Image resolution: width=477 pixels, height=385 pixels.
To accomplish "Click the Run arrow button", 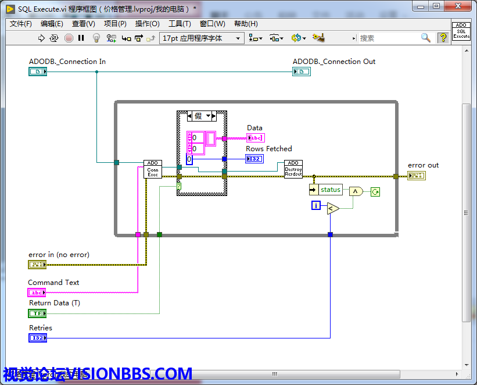I will [41, 38].
